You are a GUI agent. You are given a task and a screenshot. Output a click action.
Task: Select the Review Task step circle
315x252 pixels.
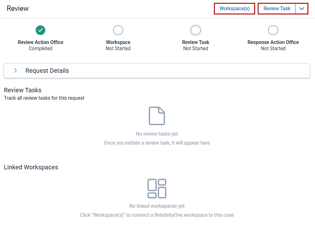pyautogui.click(x=196, y=30)
